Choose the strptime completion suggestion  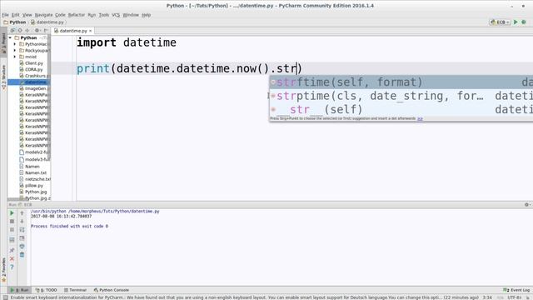click(x=401, y=96)
